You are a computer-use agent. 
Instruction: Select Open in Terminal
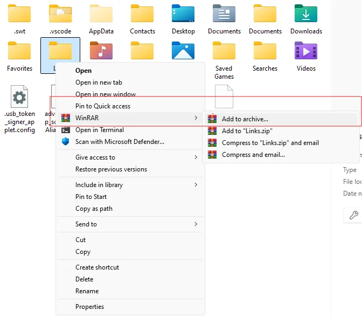point(130,129)
